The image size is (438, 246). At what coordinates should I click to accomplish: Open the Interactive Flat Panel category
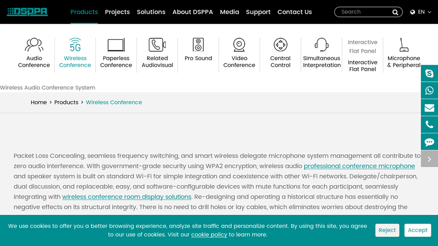[362, 55]
